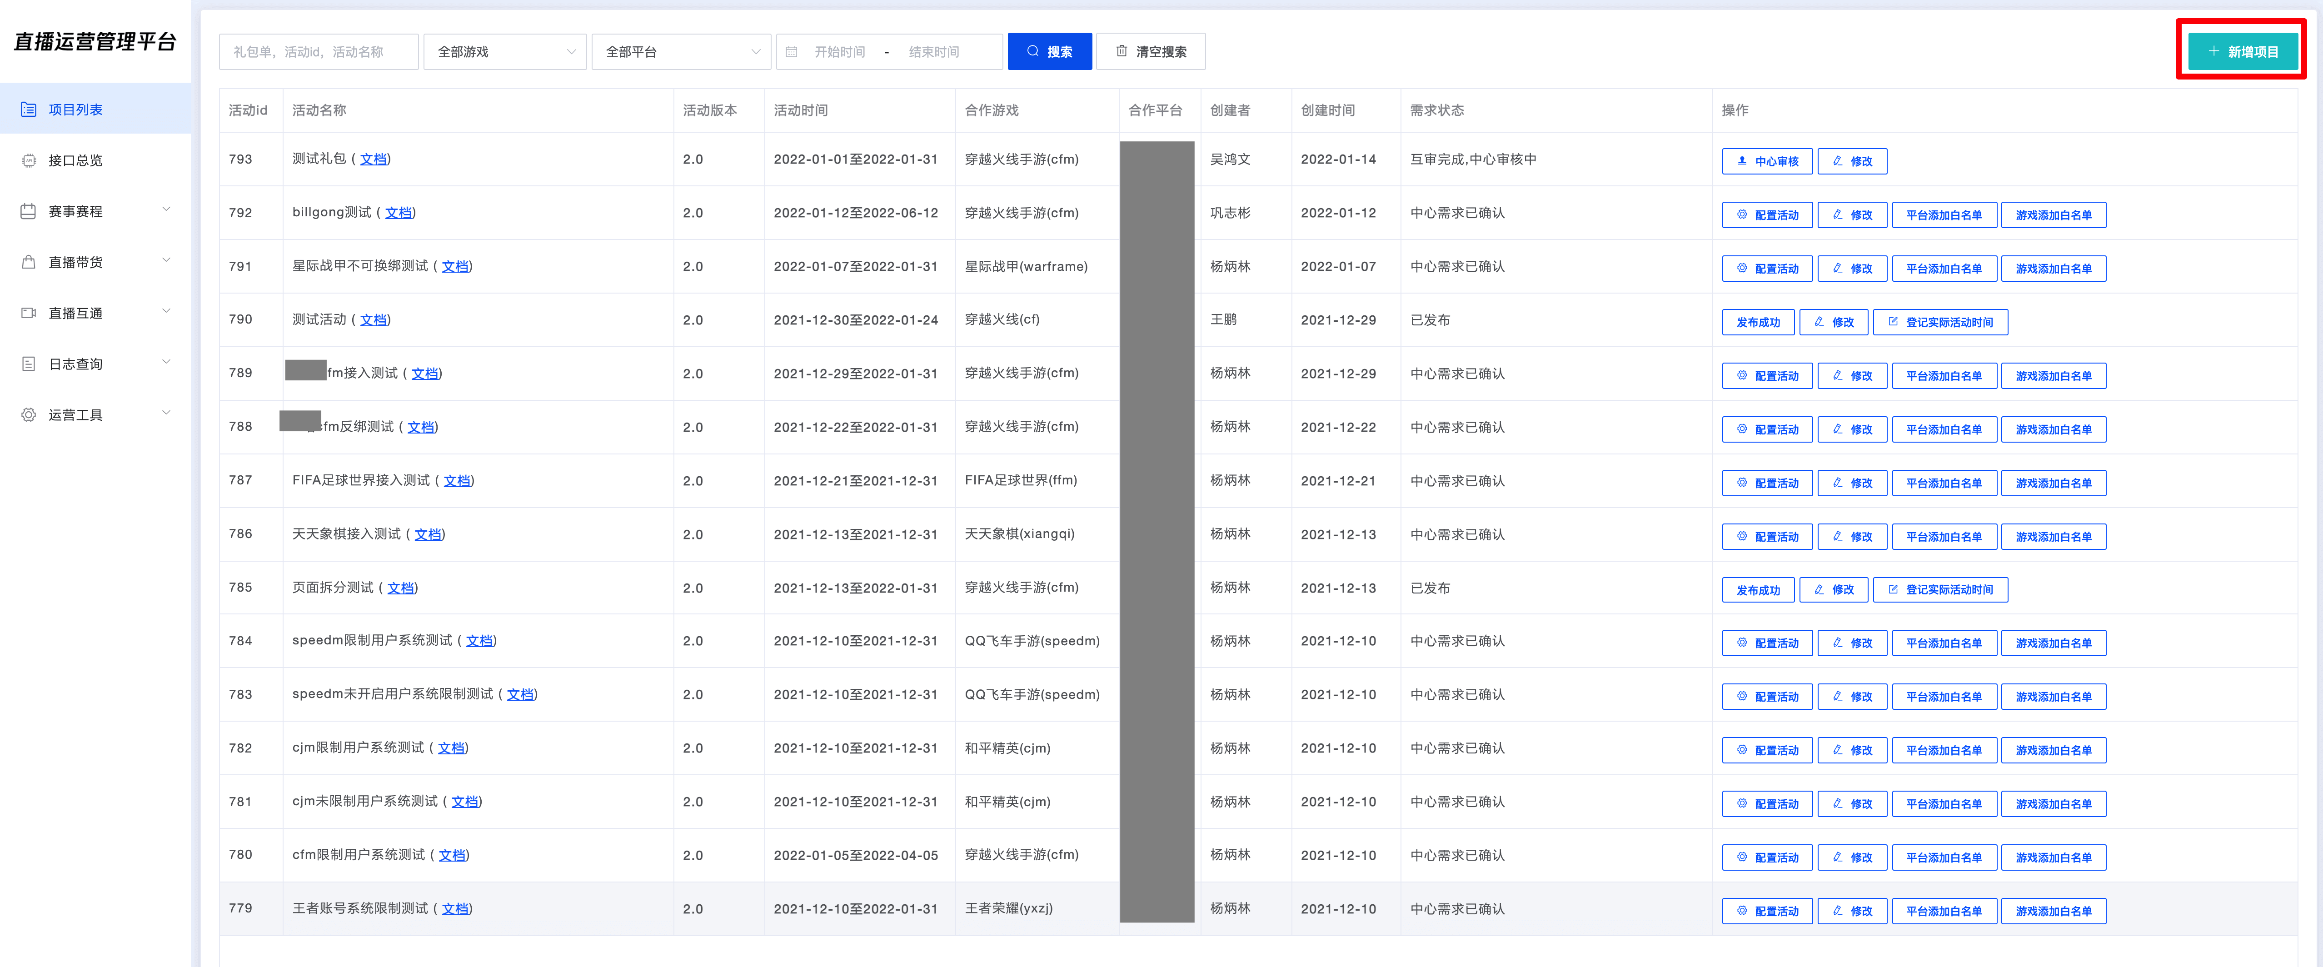Image resolution: width=2323 pixels, height=967 pixels.
Task: Expand the 赛事赛程 menu chevron
Action: (x=166, y=210)
